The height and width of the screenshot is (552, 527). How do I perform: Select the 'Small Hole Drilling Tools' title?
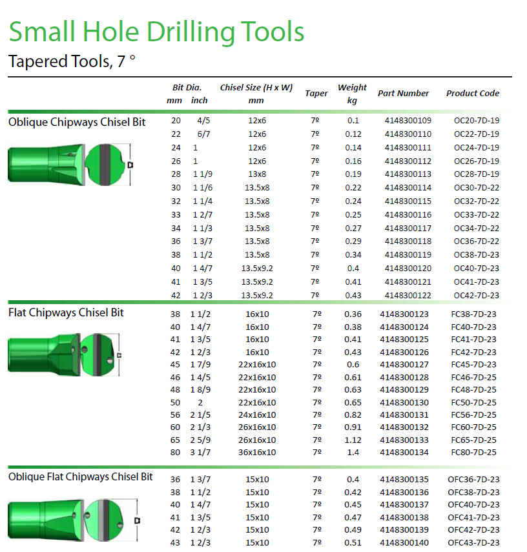tap(156, 32)
